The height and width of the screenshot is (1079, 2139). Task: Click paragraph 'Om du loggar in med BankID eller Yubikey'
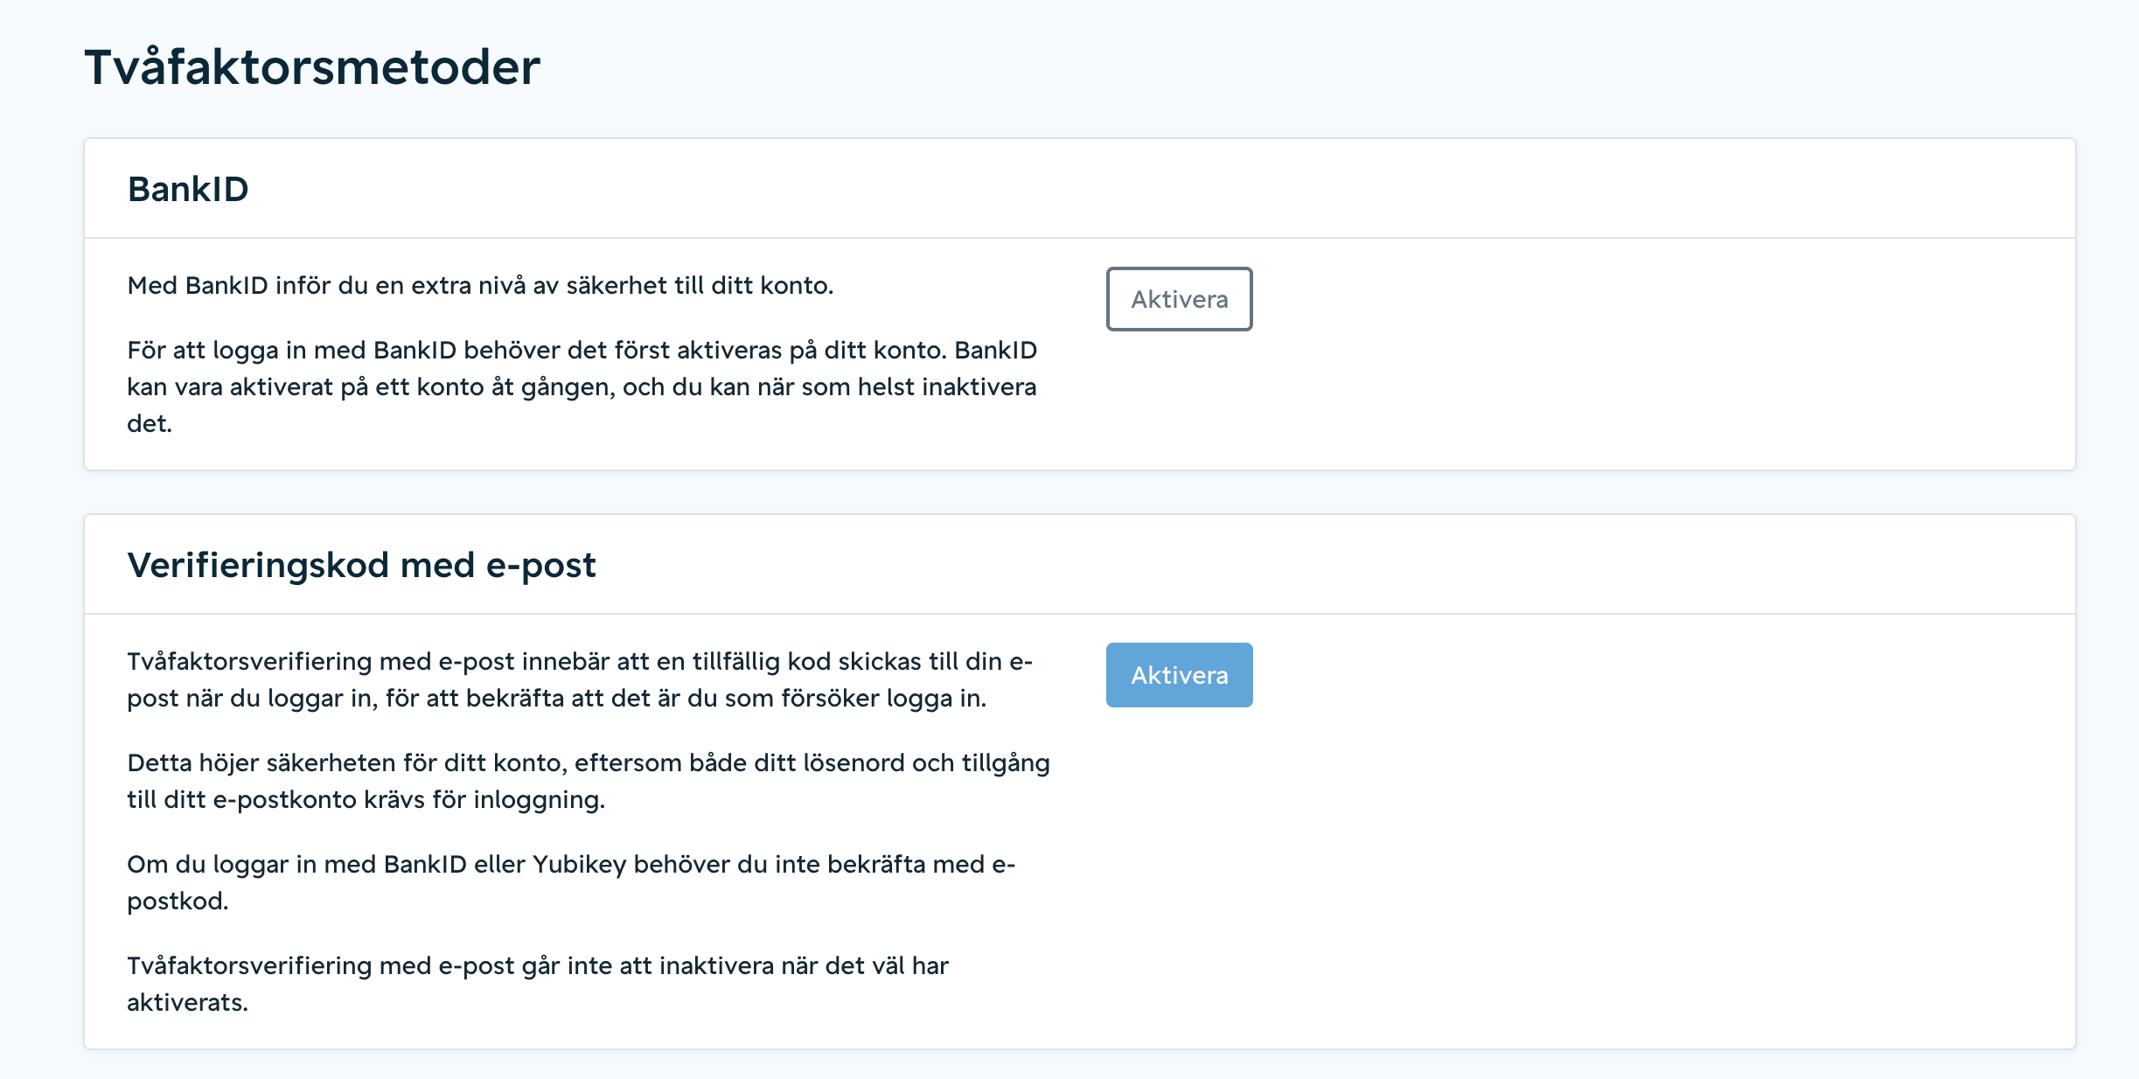coord(571,882)
